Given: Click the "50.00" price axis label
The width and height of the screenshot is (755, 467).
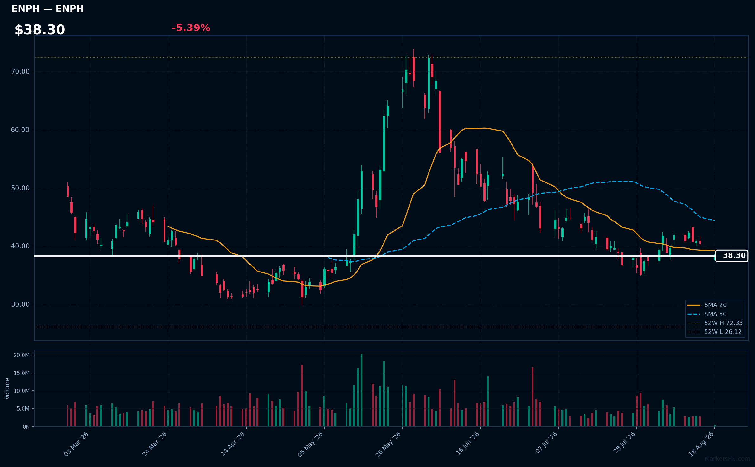Looking at the screenshot, I should 20,188.
